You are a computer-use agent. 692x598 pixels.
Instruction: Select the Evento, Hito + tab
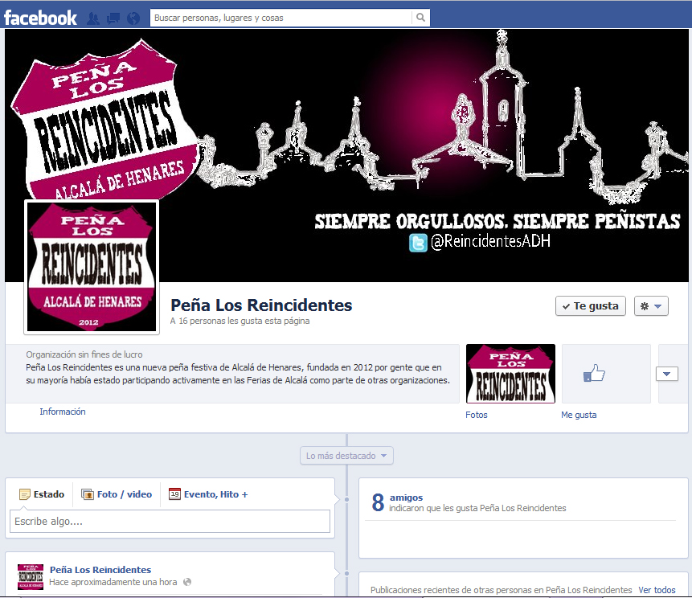208,494
